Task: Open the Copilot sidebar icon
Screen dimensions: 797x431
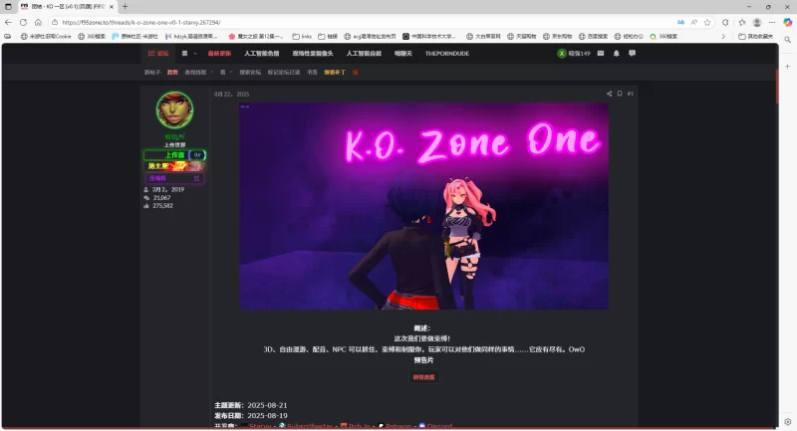Action: 787,22
